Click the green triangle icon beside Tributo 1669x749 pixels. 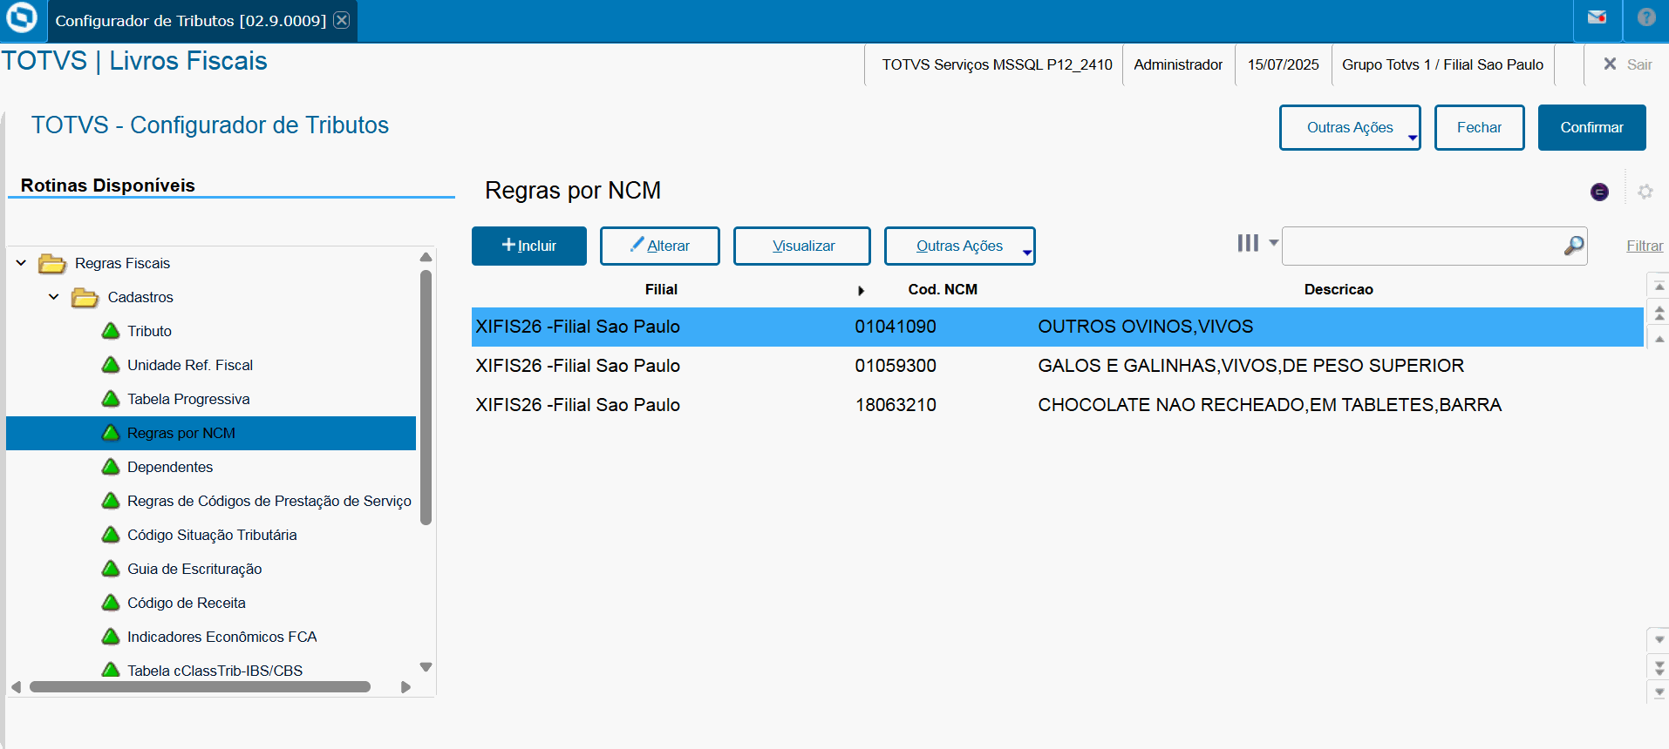click(x=111, y=331)
